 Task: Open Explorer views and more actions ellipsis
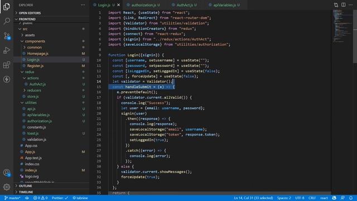[83, 5]
